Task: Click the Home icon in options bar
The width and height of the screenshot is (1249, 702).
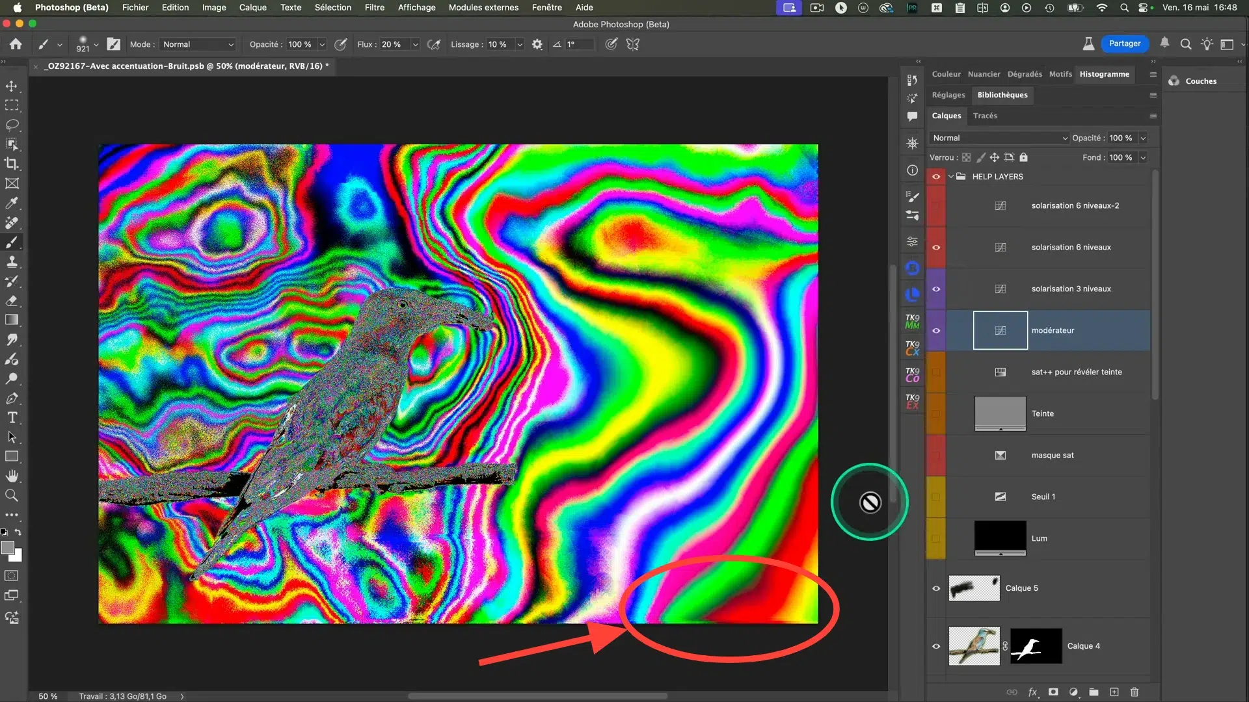Action: pyautogui.click(x=16, y=44)
